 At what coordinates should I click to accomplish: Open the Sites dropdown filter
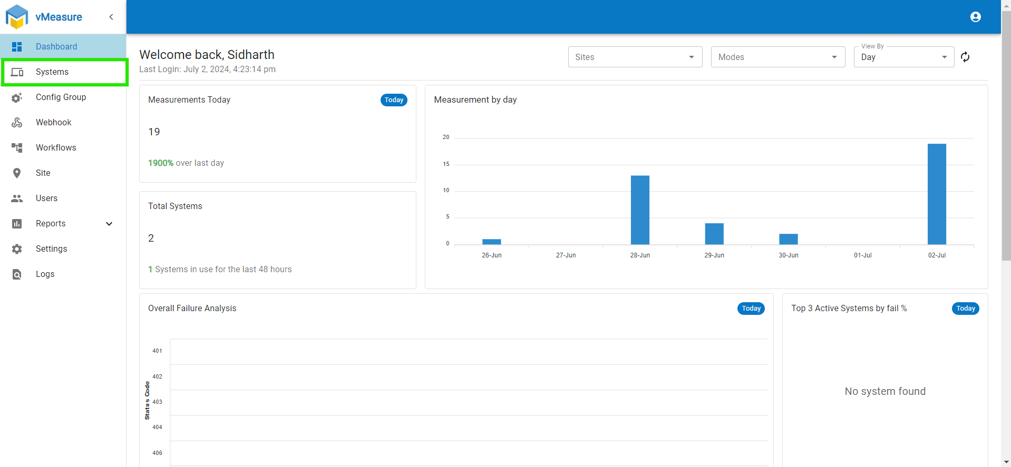click(635, 57)
